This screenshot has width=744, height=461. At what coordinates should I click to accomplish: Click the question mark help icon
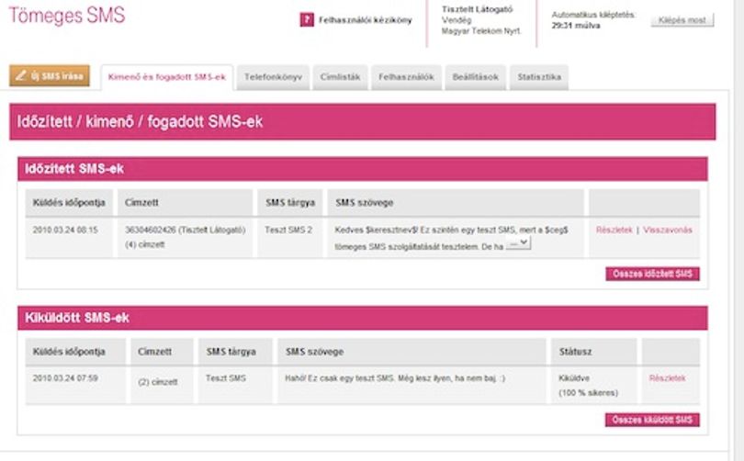pos(307,20)
